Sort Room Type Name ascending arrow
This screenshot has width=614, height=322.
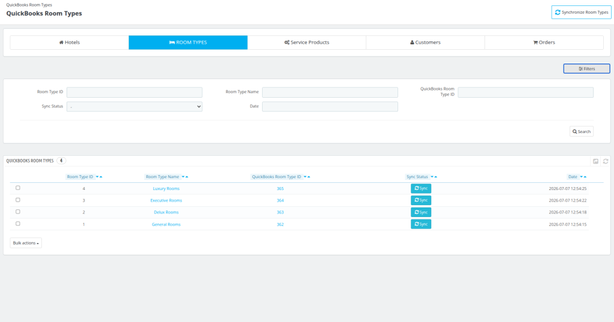[x=187, y=177]
